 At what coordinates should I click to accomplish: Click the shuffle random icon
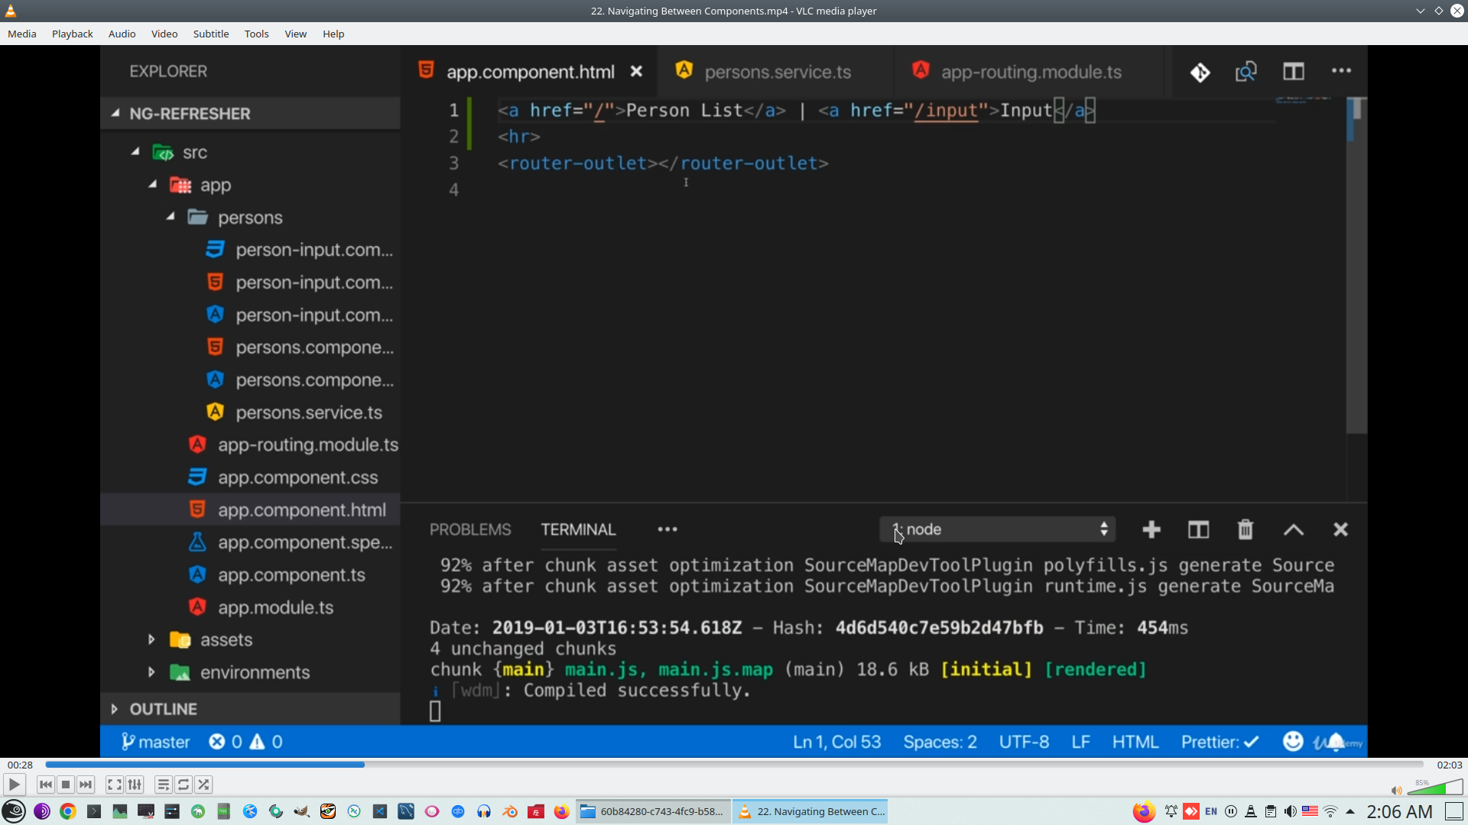coord(203,785)
